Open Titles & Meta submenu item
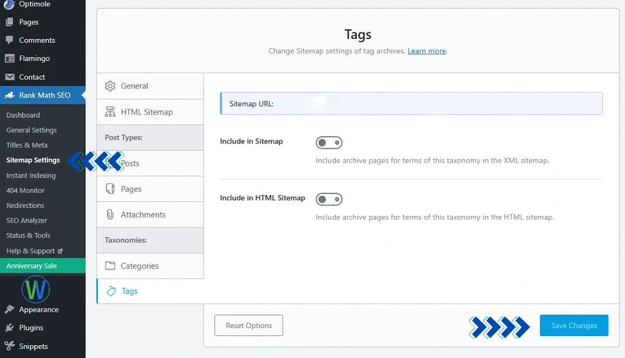625x358 pixels. (27, 145)
